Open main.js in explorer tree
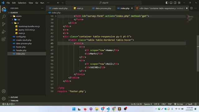 pyautogui.click(x=27, y=33)
